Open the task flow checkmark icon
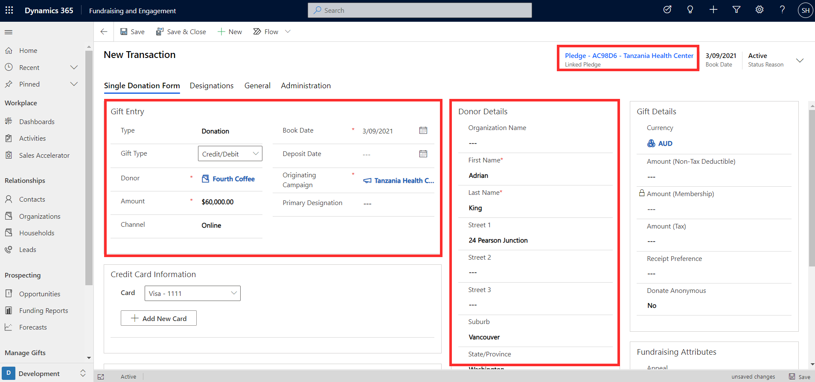Image resolution: width=815 pixels, height=382 pixels. tap(667, 10)
